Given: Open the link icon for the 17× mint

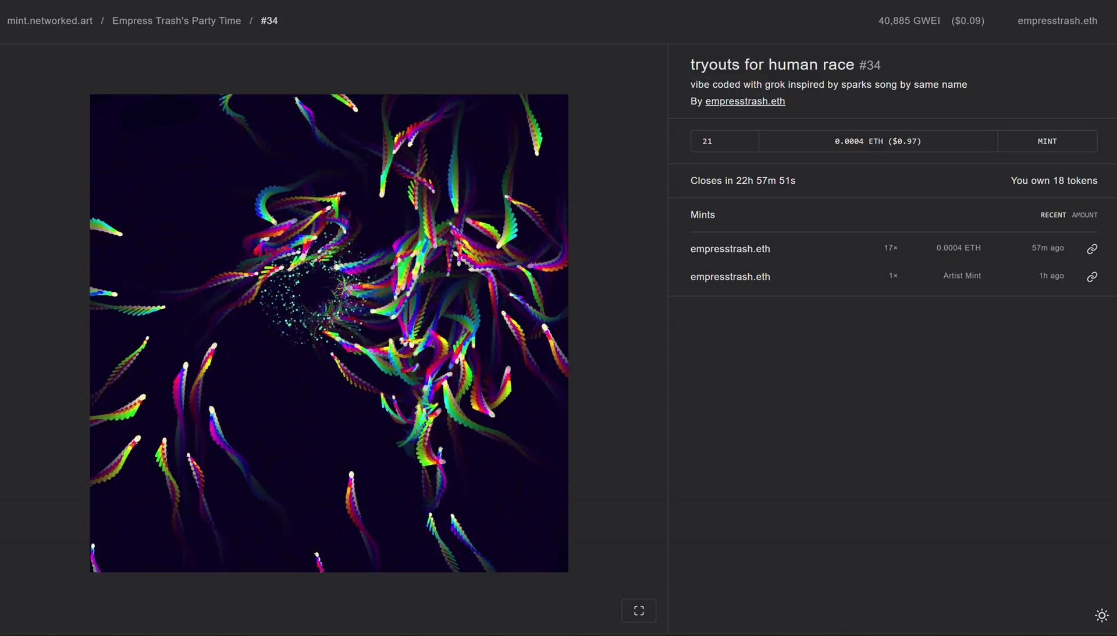Looking at the screenshot, I should [1092, 249].
